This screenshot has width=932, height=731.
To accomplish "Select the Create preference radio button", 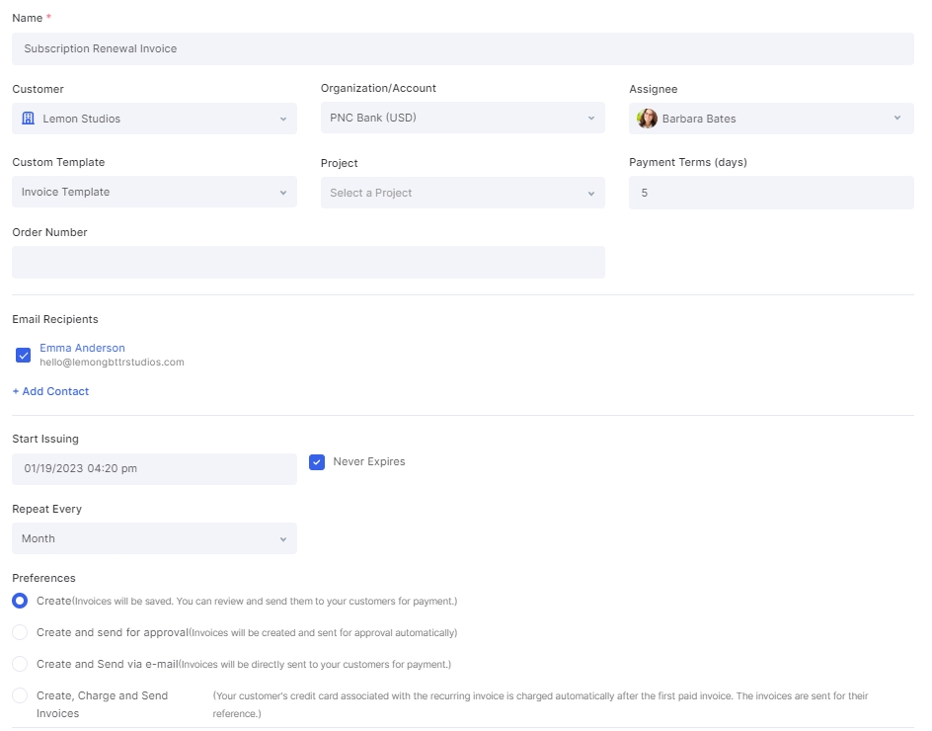I will [x=20, y=601].
